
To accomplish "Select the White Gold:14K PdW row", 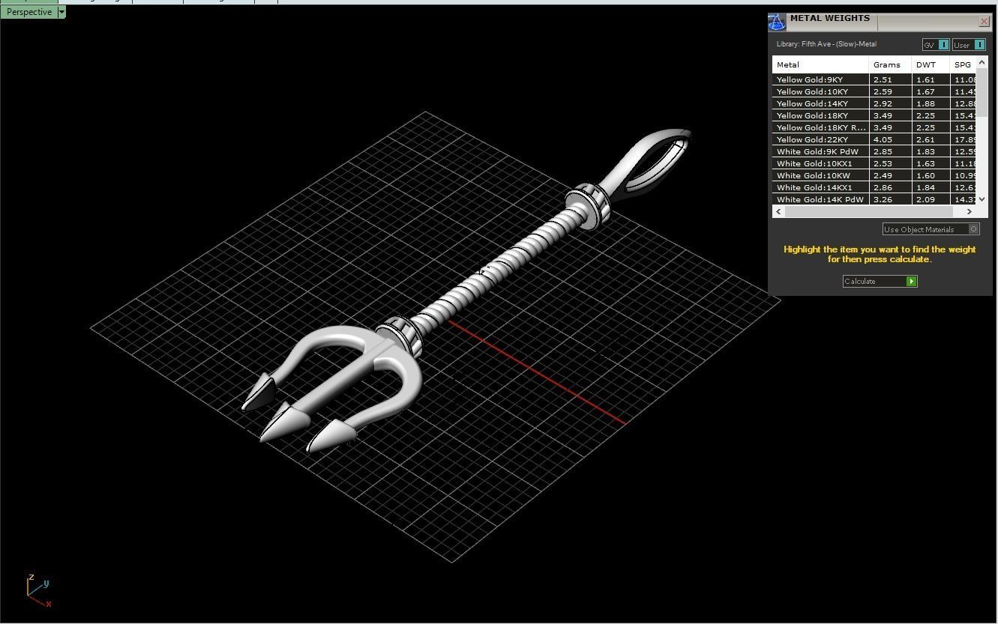I will point(874,199).
